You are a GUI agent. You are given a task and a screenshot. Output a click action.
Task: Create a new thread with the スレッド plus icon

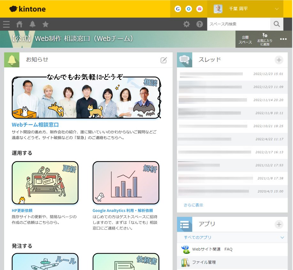point(278,60)
